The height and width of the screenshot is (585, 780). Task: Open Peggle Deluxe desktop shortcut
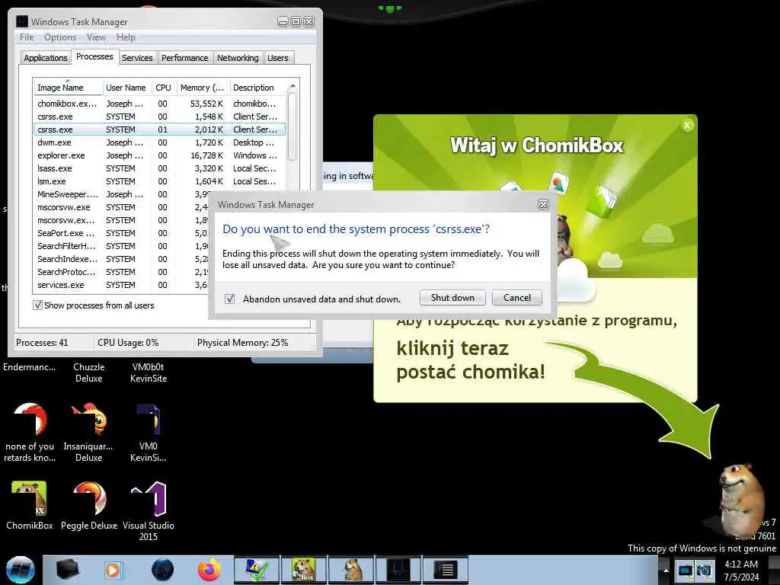coord(89,505)
